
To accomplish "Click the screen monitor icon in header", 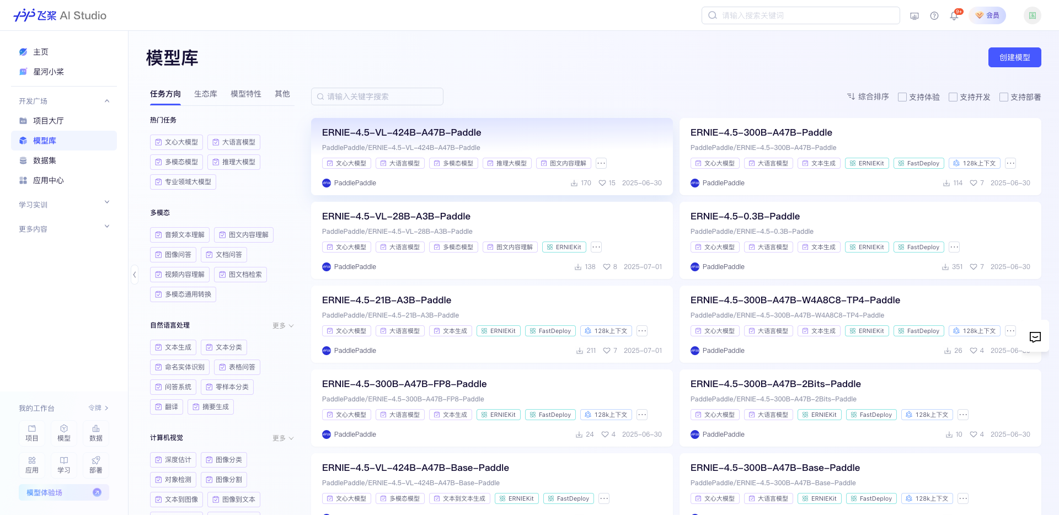I will click(914, 16).
